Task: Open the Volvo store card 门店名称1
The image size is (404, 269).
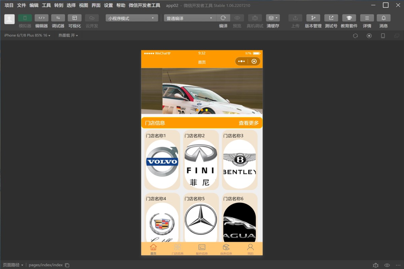Action: tap(162, 160)
